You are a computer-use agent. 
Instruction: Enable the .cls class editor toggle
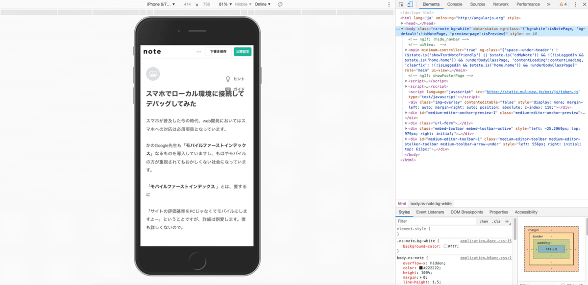coord(496,221)
